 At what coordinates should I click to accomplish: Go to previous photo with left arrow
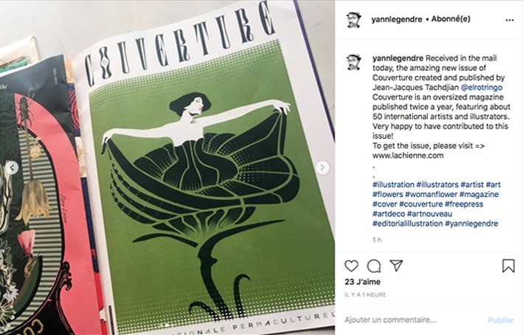12,167
